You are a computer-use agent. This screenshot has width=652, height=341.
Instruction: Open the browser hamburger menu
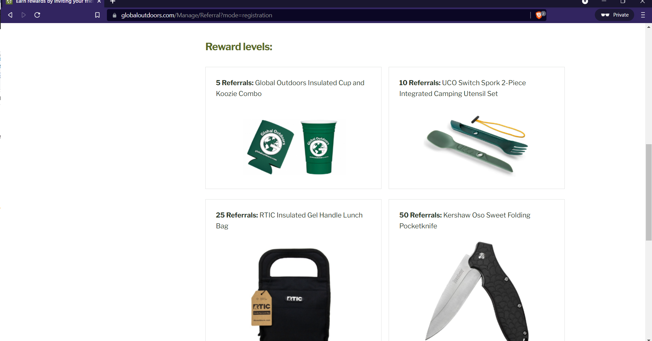[643, 15]
